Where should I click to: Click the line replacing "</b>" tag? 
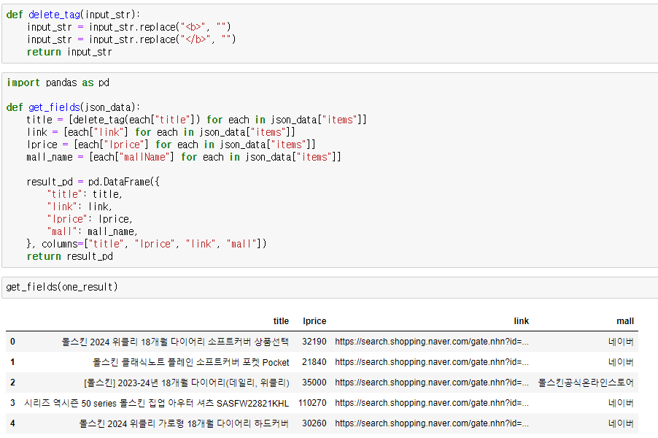click(x=131, y=39)
